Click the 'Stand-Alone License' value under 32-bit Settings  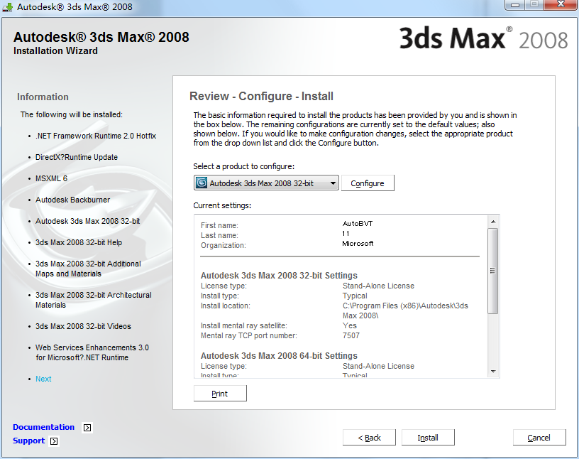pos(378,286)
